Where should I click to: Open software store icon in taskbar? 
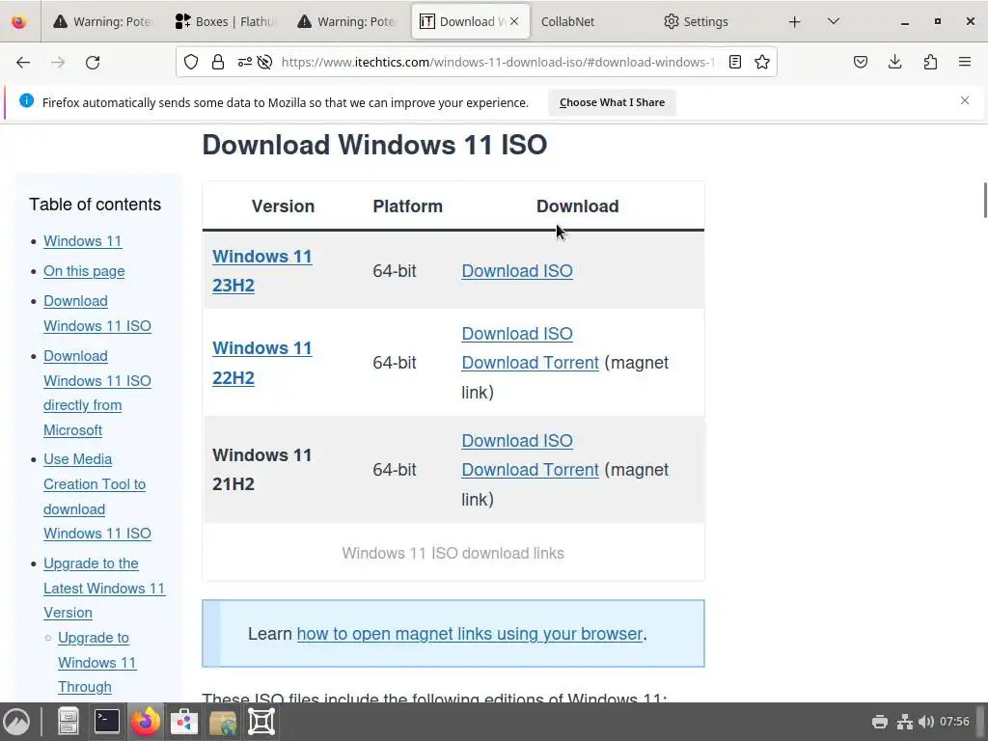[x=184, y=722]
